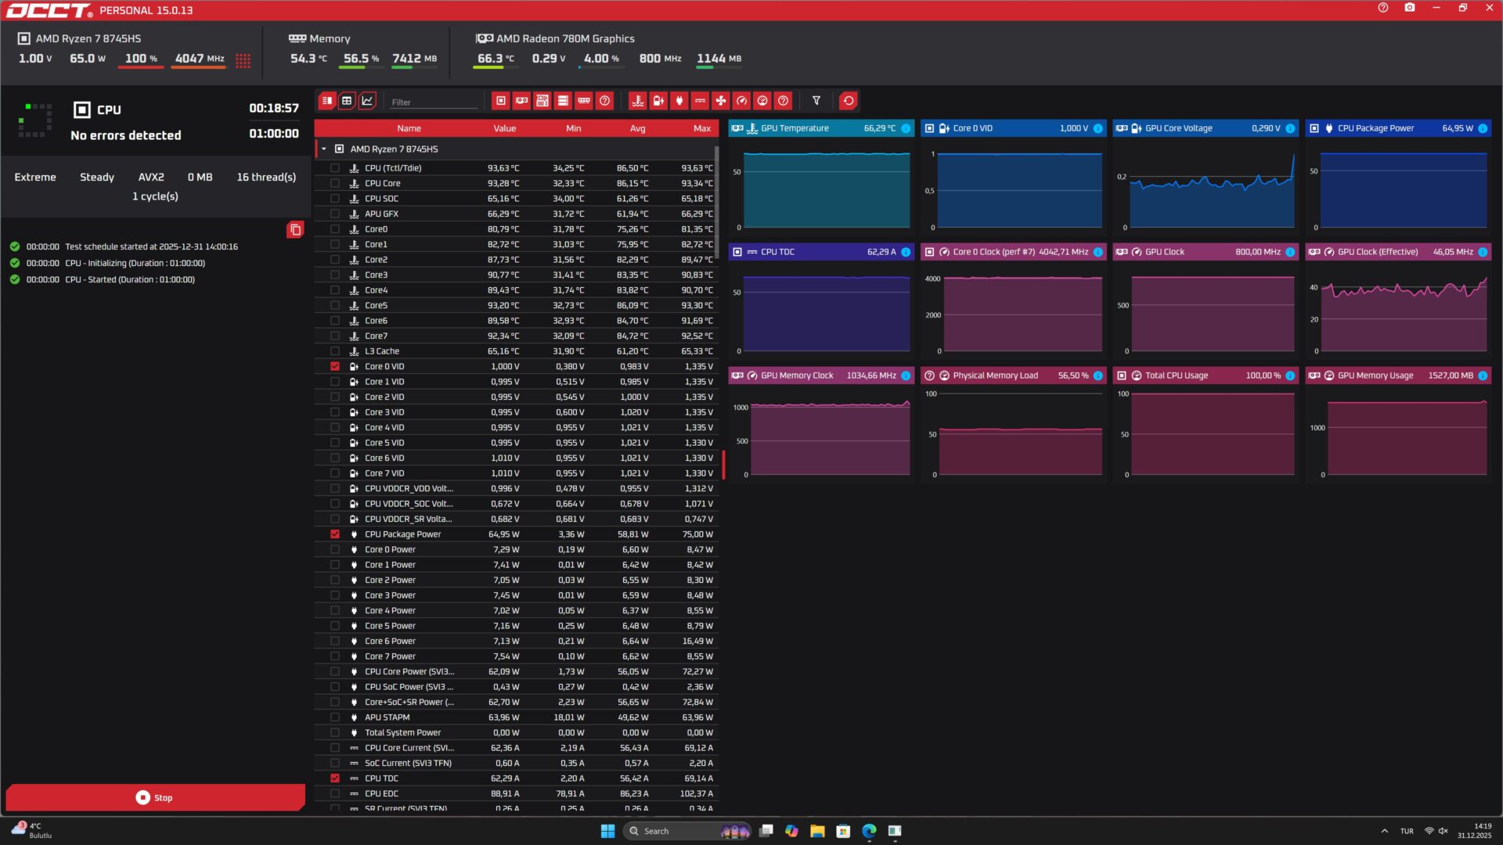Screen dimensions: 1503x845
Task: Click the copy log button above the test log
Action: [295, 229]
